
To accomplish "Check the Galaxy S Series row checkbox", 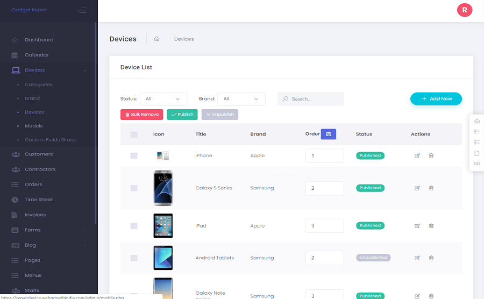I will (134, 188).
